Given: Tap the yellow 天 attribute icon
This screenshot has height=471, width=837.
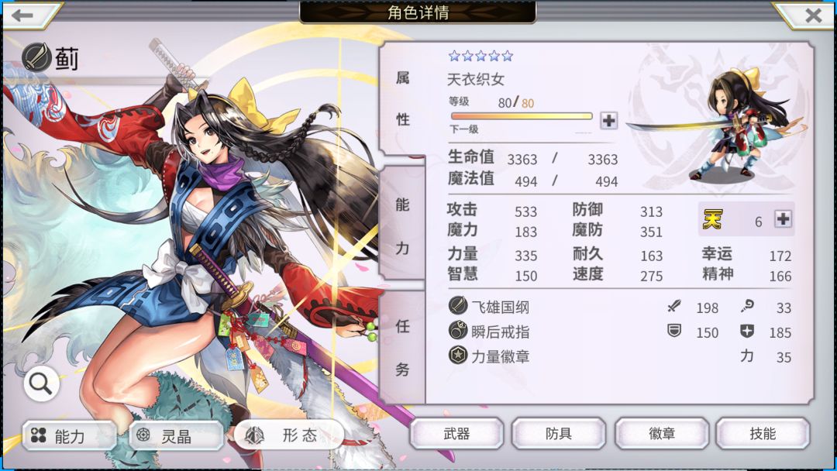Looking at the screenshot, I should (x=713, y=219).
